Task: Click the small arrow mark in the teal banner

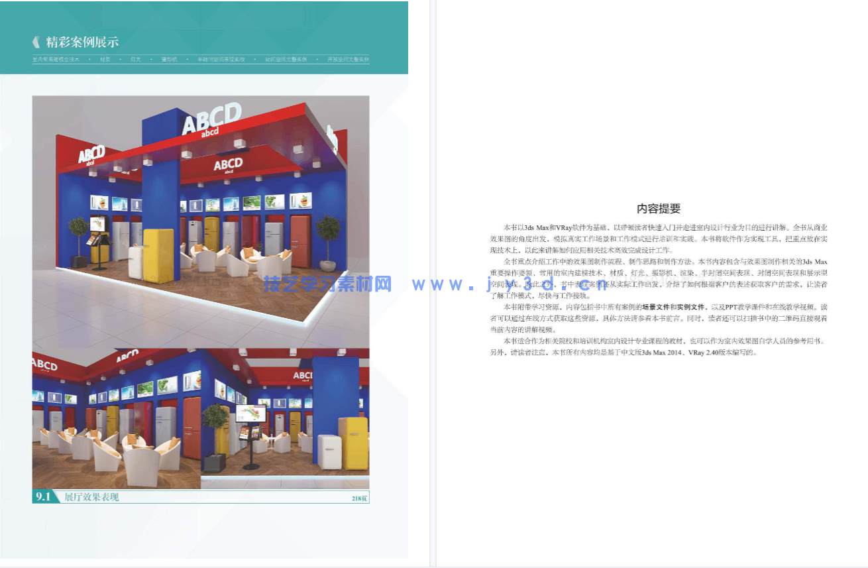Action: 35,42
